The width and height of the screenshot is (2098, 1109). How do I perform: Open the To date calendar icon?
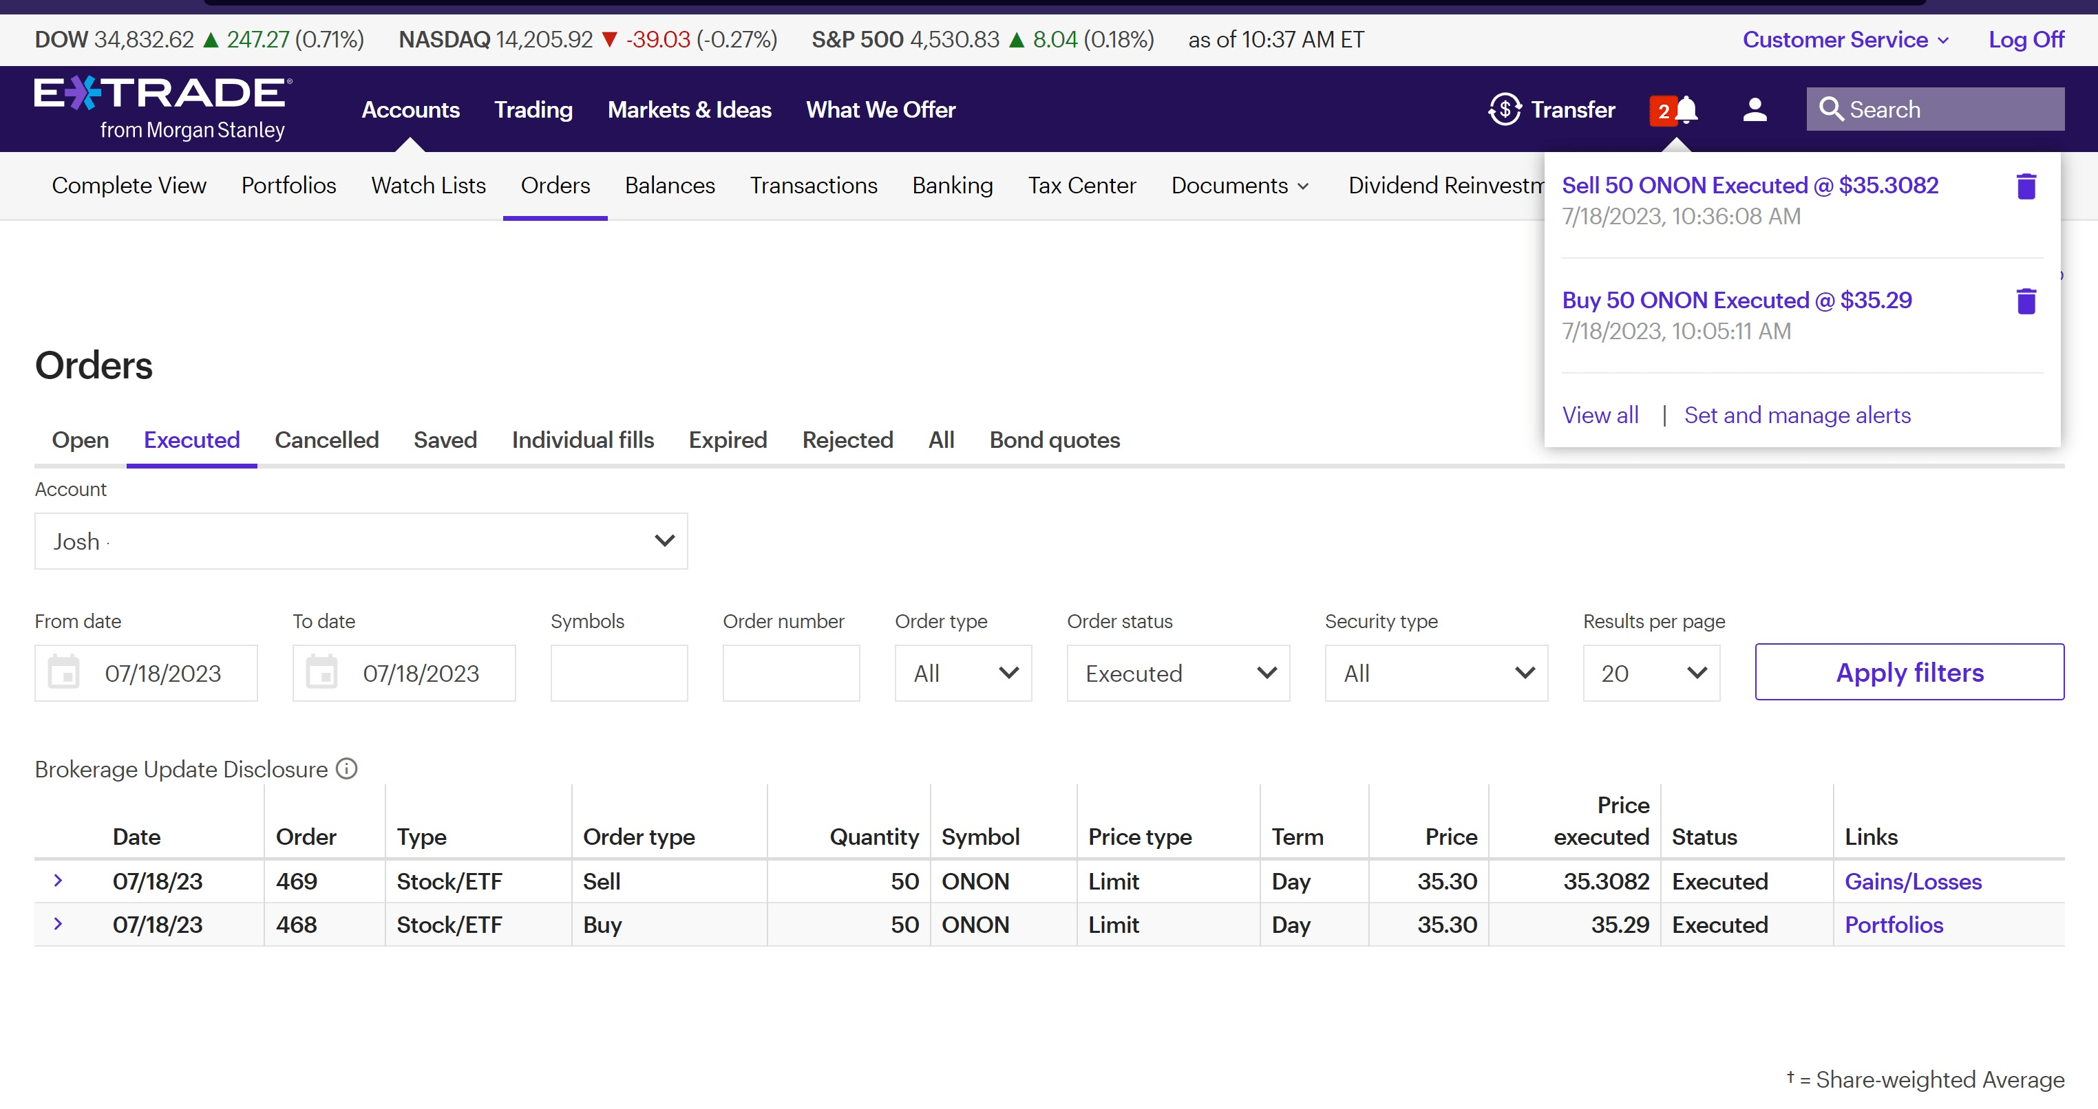(321, 673)
